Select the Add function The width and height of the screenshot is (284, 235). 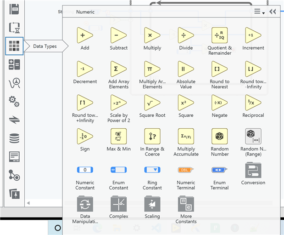[85, 35]
